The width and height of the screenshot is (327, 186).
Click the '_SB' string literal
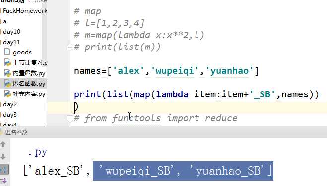click(262, 94)
